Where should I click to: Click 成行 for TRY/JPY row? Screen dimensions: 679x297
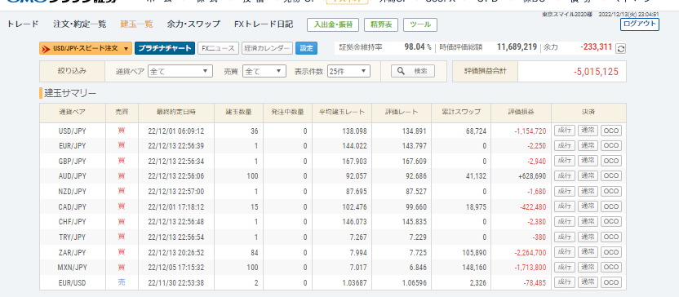pos(565,237)
